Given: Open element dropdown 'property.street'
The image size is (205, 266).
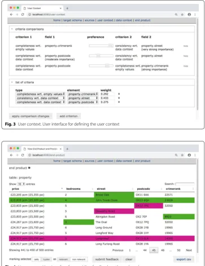Looking at the screenshot, I should point(83,98).
